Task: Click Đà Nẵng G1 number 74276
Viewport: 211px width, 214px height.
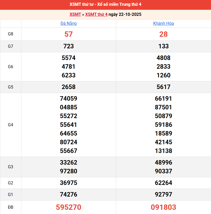Action: (x=68, y=194)
